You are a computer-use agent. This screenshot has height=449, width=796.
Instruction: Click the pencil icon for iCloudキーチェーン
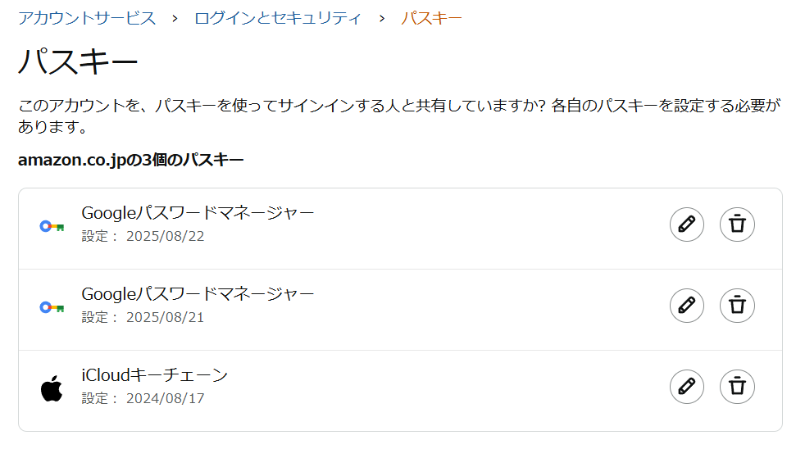coord(687,387)
